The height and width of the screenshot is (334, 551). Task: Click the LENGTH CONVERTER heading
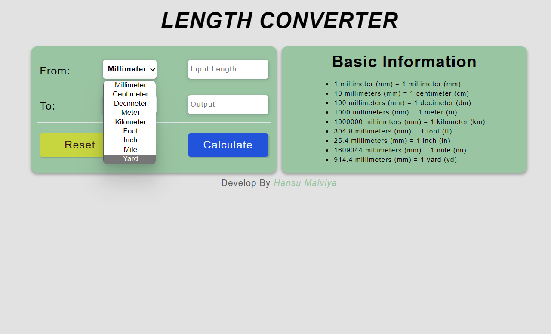pos(280,20)
